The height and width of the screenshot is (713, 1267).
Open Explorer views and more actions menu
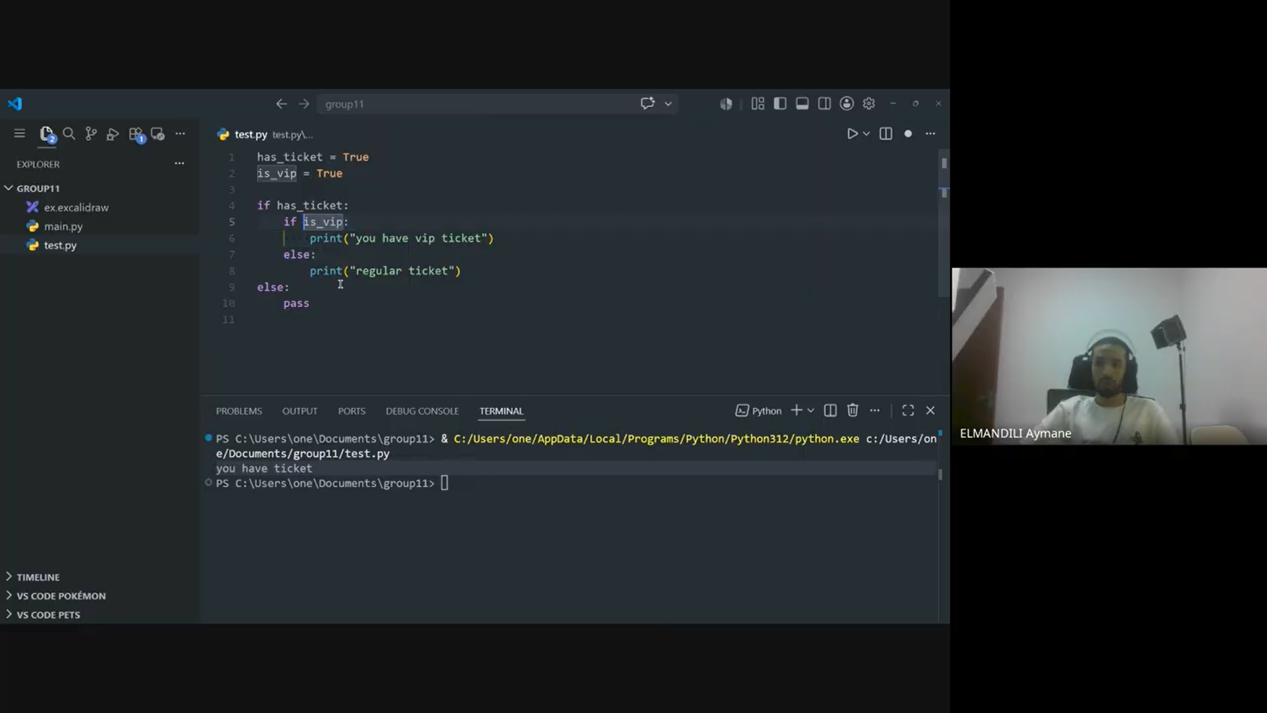tap(179, 163)
